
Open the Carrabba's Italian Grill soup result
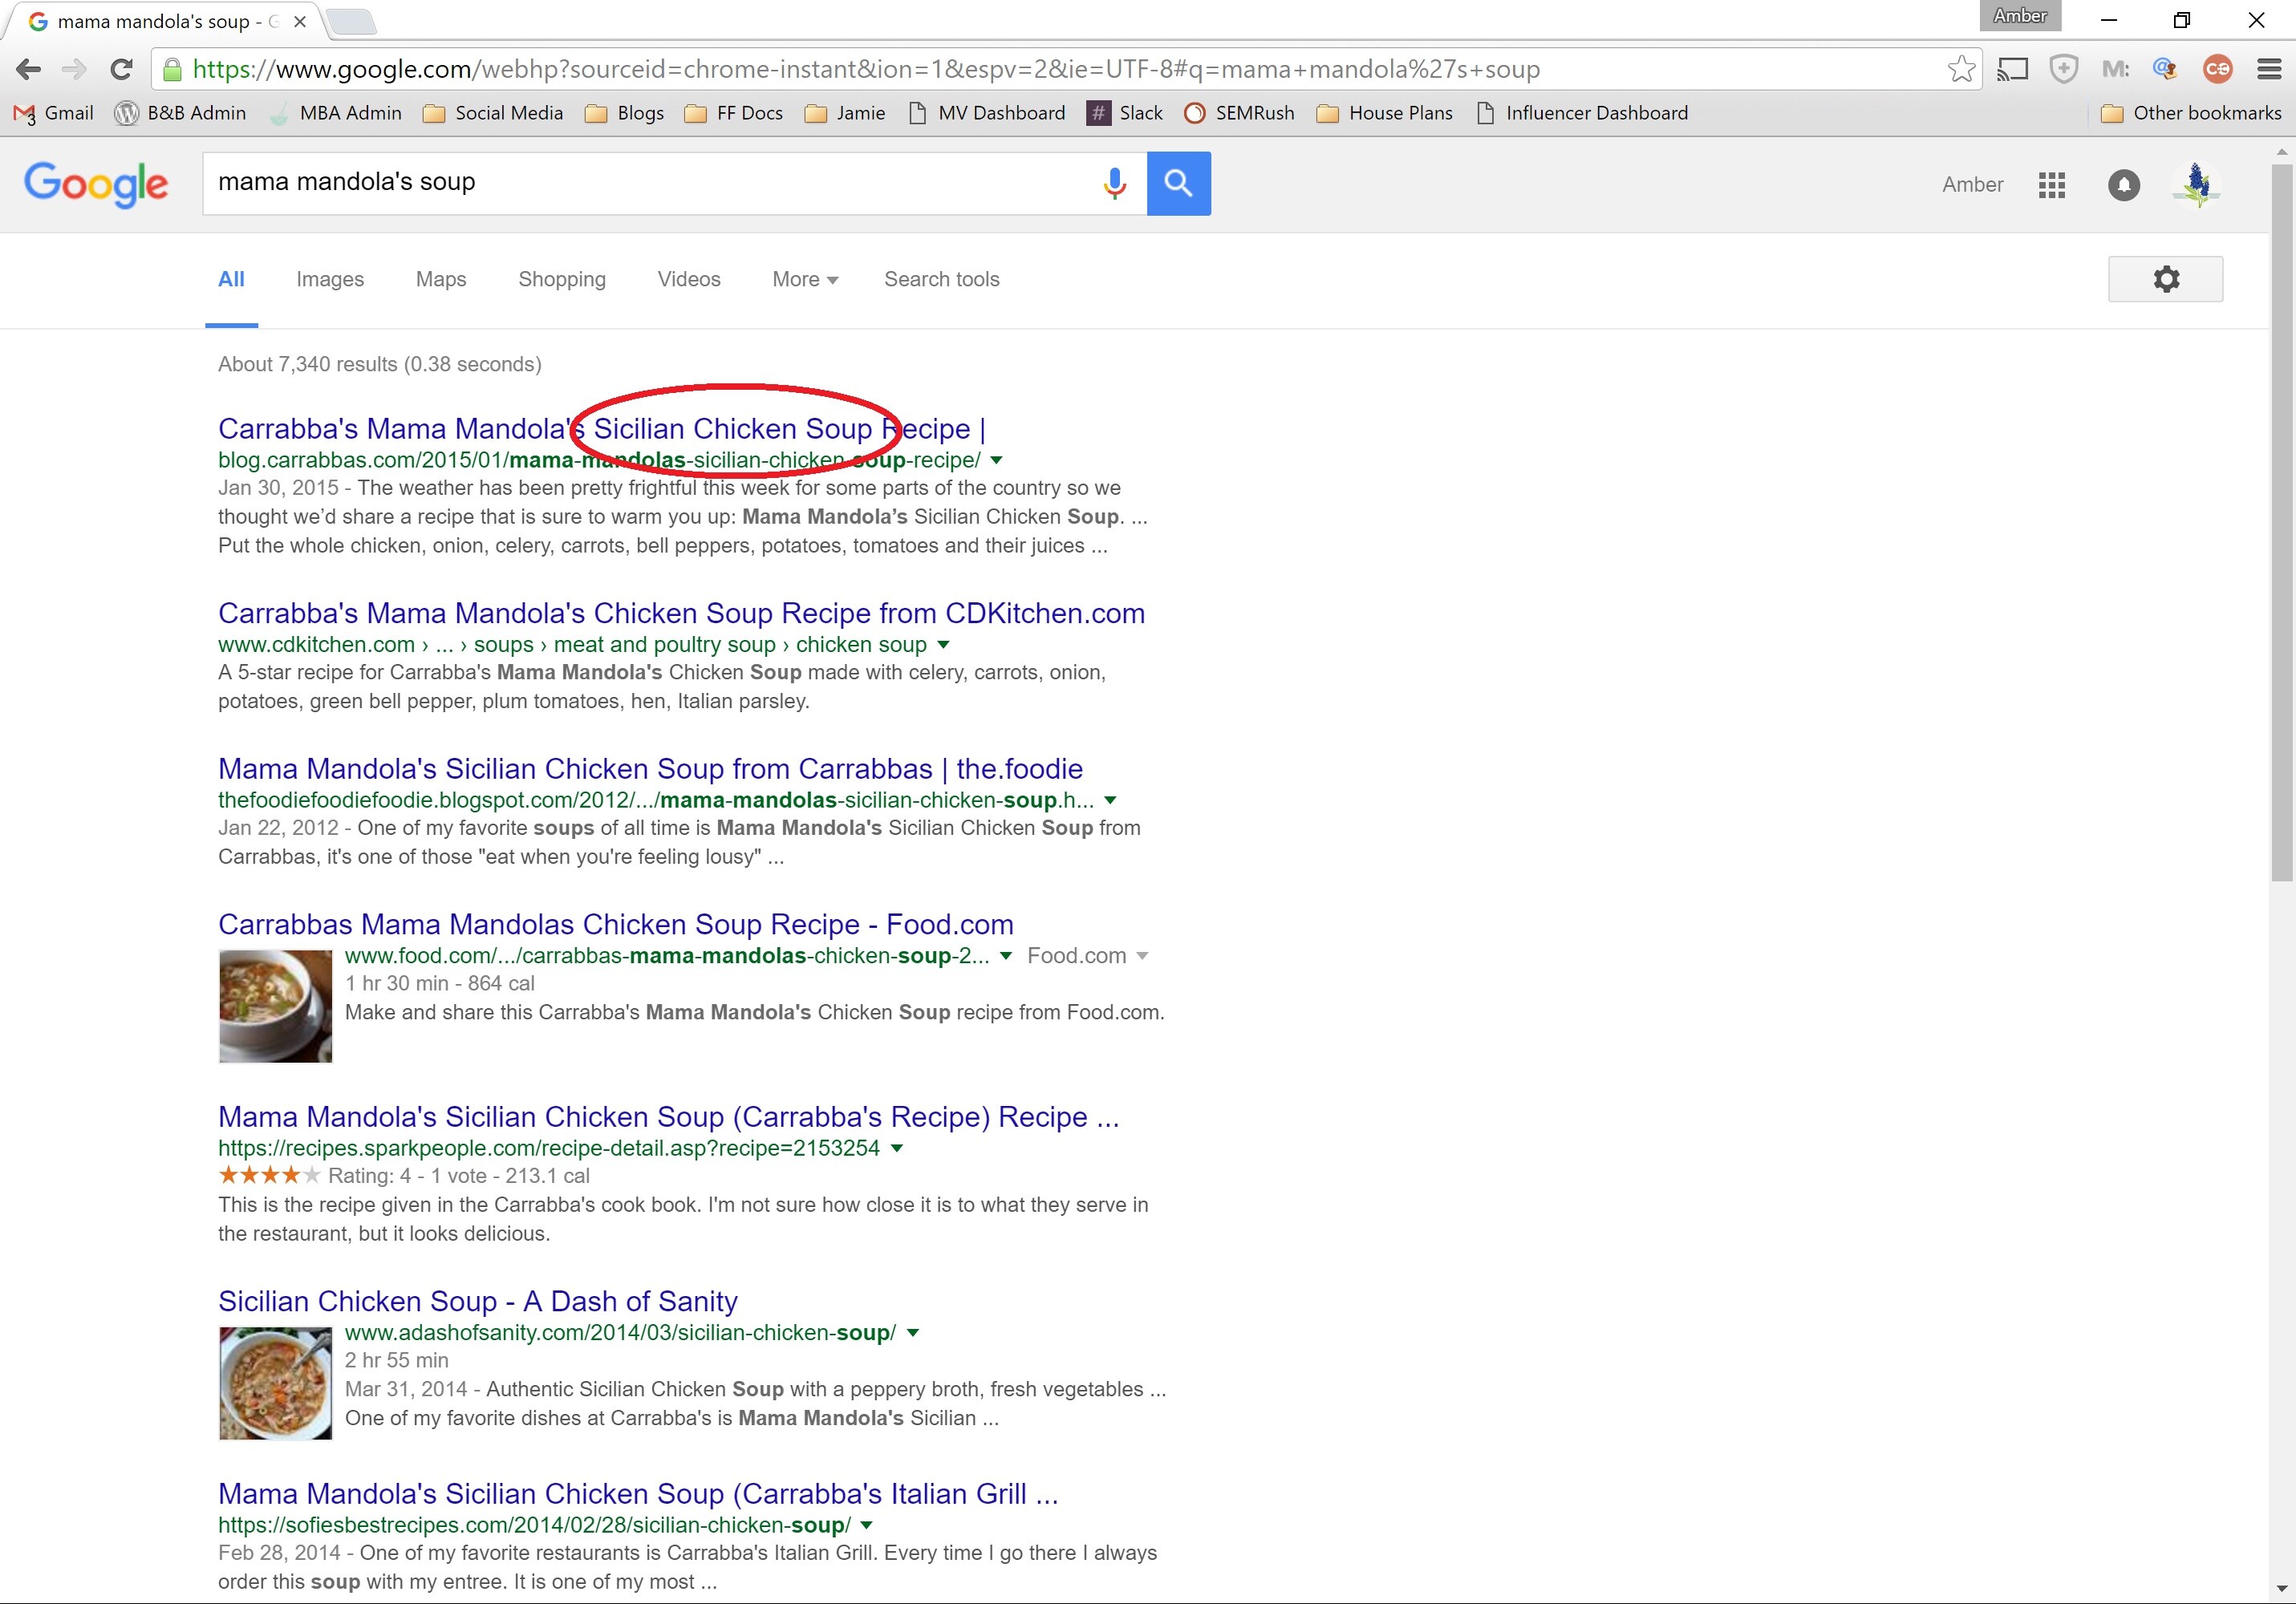638,1494
